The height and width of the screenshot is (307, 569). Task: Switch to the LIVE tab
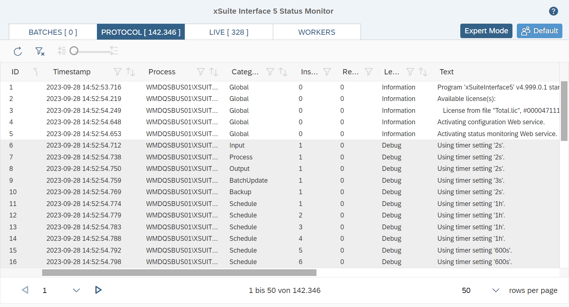(x=228, y=32)
